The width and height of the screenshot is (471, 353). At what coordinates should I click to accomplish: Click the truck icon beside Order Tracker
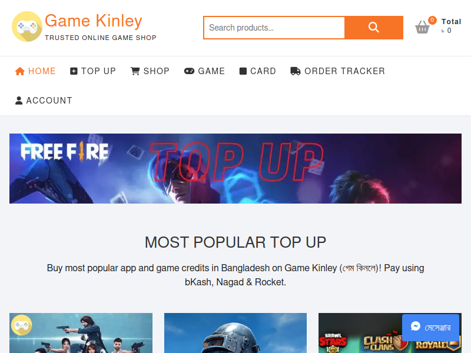[x=296, y=71]
